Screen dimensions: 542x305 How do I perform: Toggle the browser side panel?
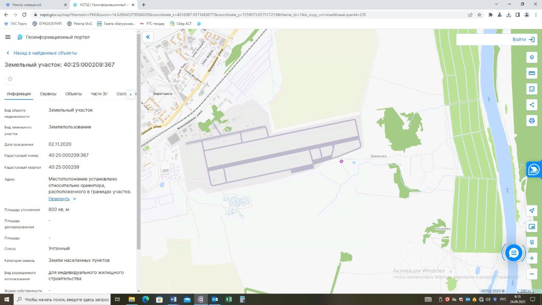coord(517,14)
